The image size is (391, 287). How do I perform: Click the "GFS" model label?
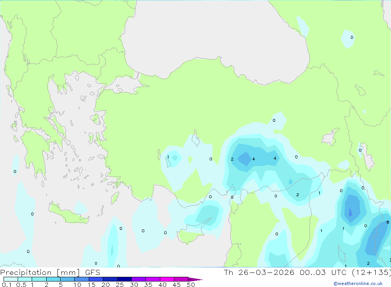(x=93, y=273)
